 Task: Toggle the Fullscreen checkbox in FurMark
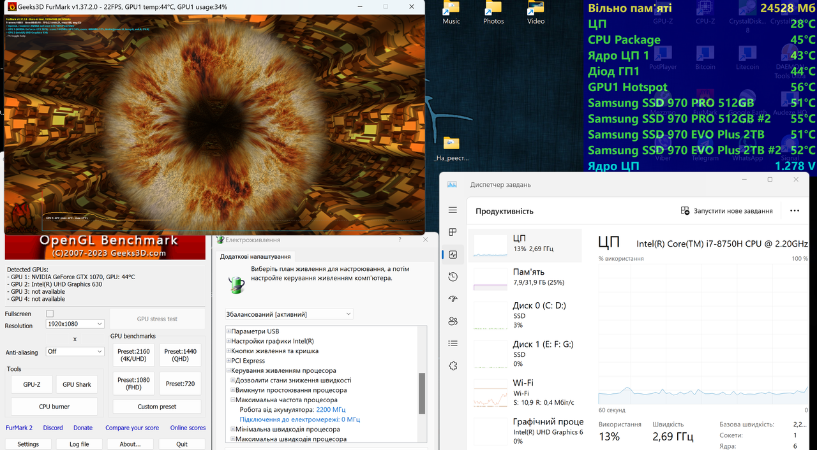50,314
